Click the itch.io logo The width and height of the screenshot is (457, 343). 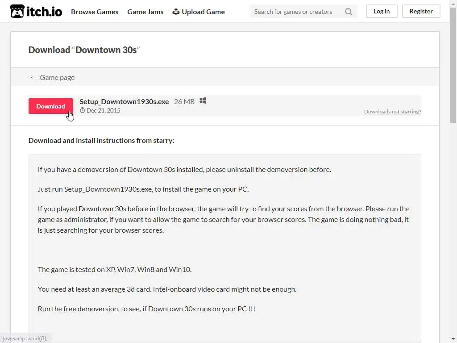point(36,12)
